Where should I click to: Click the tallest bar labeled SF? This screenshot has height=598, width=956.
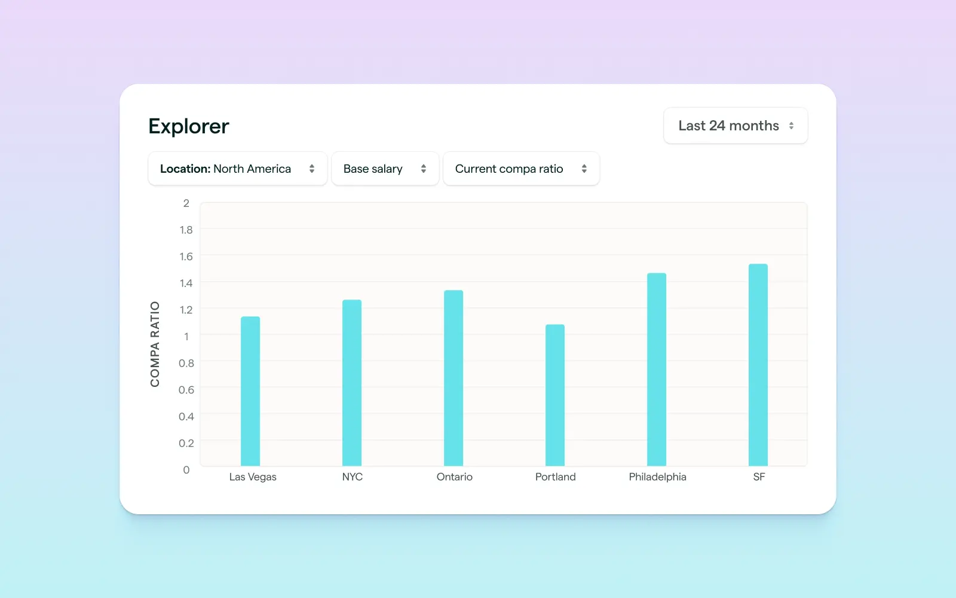[x=758, y=365]
